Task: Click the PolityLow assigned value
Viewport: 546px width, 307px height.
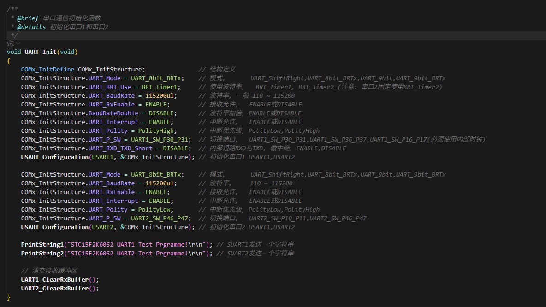Action: (x=154, y=209)
